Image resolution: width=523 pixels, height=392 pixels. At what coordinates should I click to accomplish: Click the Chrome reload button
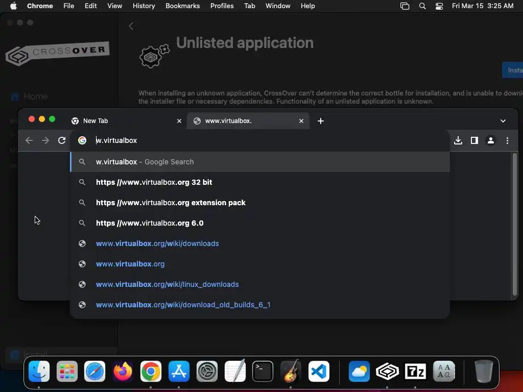click(x=62, y=140)
